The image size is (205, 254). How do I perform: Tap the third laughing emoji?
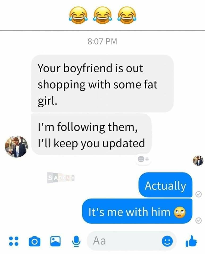127,15
